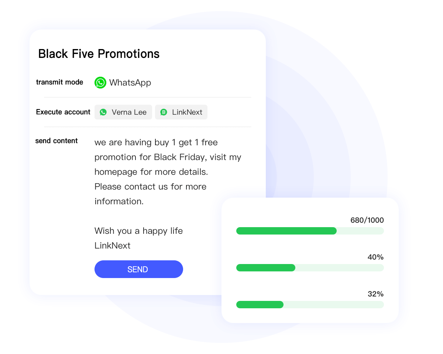
Task: Click the WhatsApp Business icon in LinkNext chip
Action: [x=164, y=112]
